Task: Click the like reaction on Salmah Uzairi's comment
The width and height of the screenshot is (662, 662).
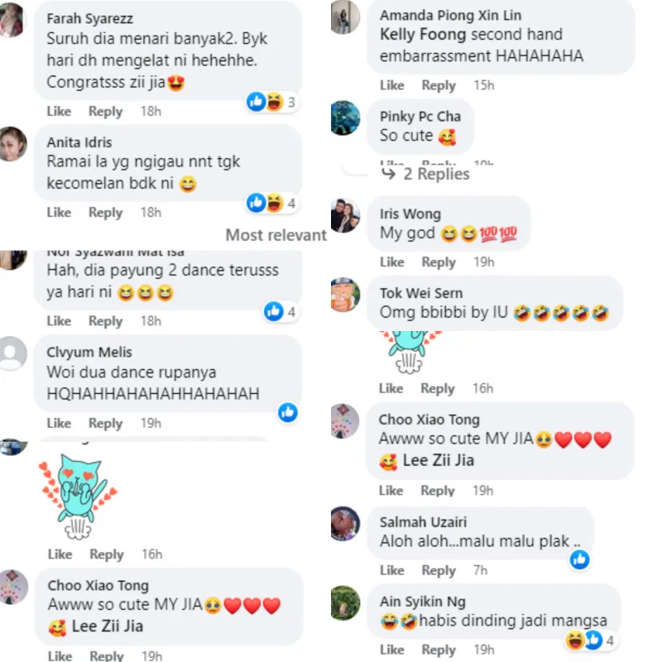Action: (x=580, y=559)
